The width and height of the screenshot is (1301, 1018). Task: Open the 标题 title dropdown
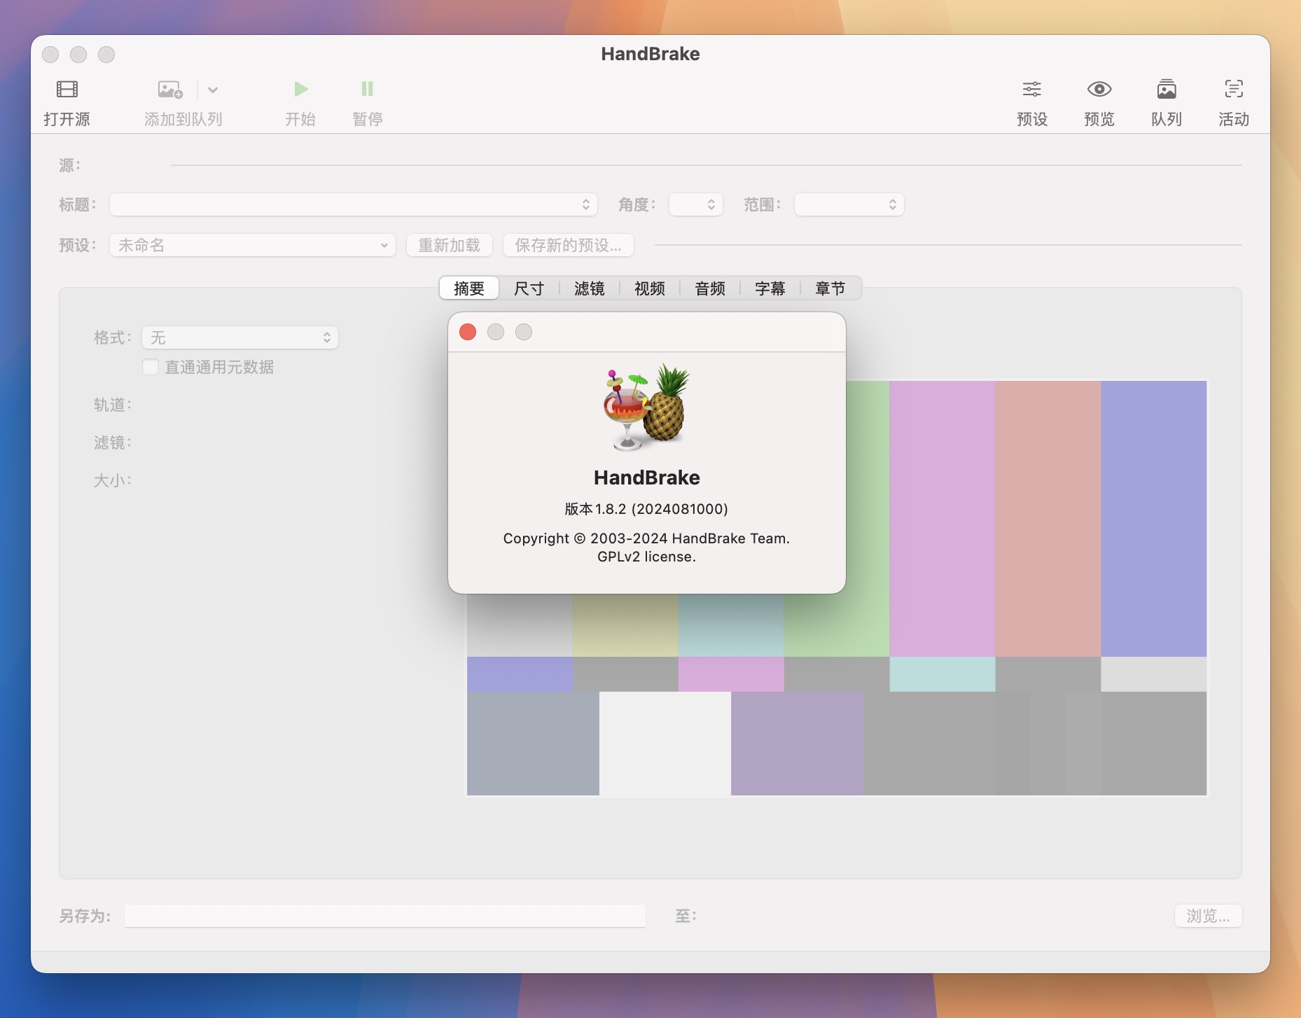[x=354, y=204]
